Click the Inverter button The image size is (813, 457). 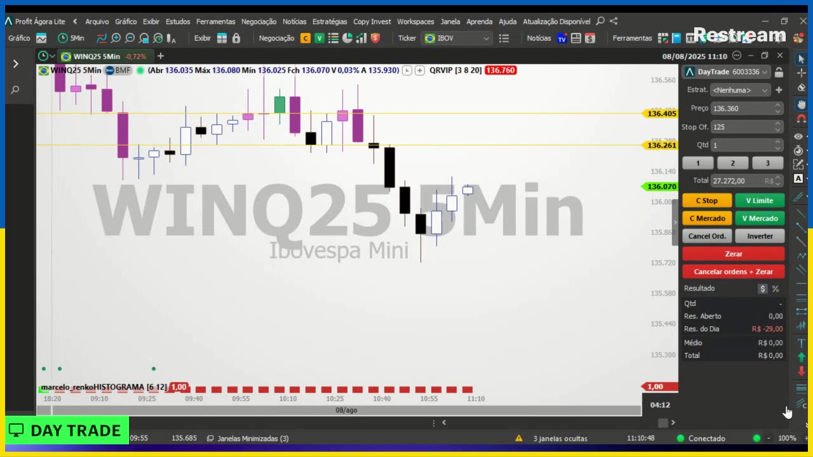pyautogui.click(x=760, y=236)
